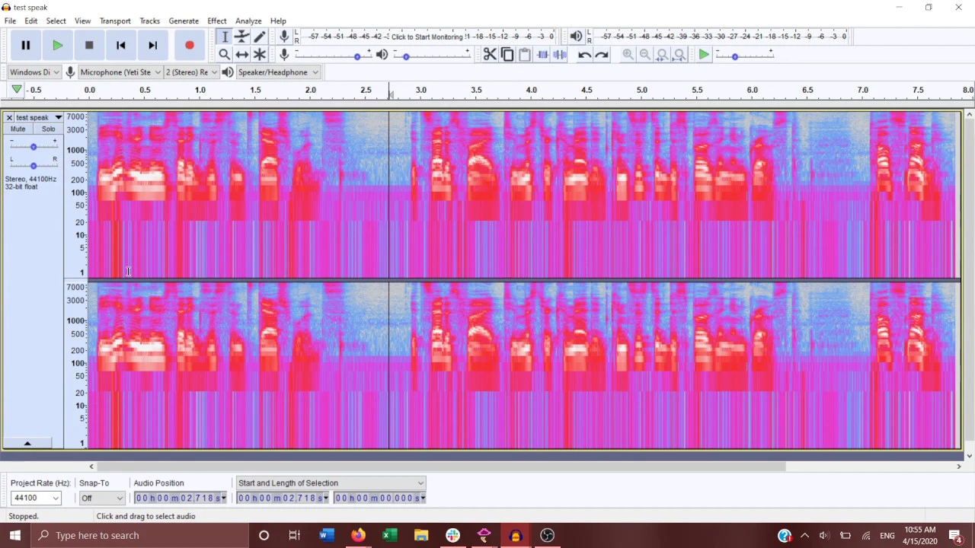975x548 pixels.
Task: Open the Snap-To Off dropdown
Action: 102,498
